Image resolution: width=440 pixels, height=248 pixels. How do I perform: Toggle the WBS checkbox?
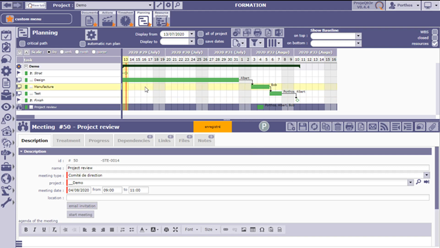point(435,32)
